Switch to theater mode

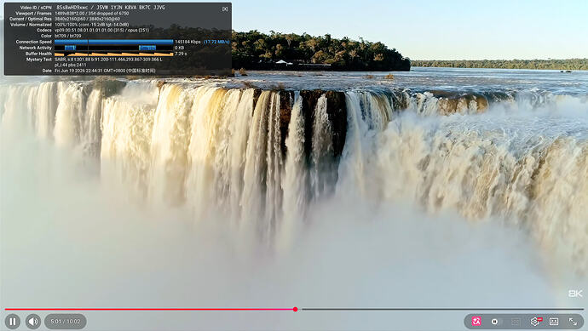pyautogui.click(x=554, y=322)
